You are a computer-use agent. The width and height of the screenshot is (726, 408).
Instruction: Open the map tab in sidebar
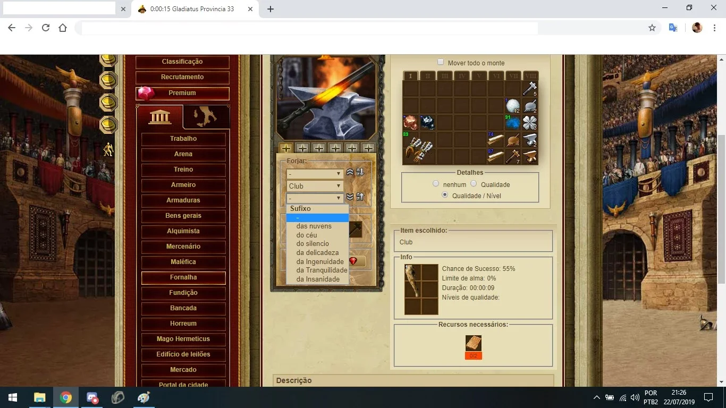(x=206, y=117)
